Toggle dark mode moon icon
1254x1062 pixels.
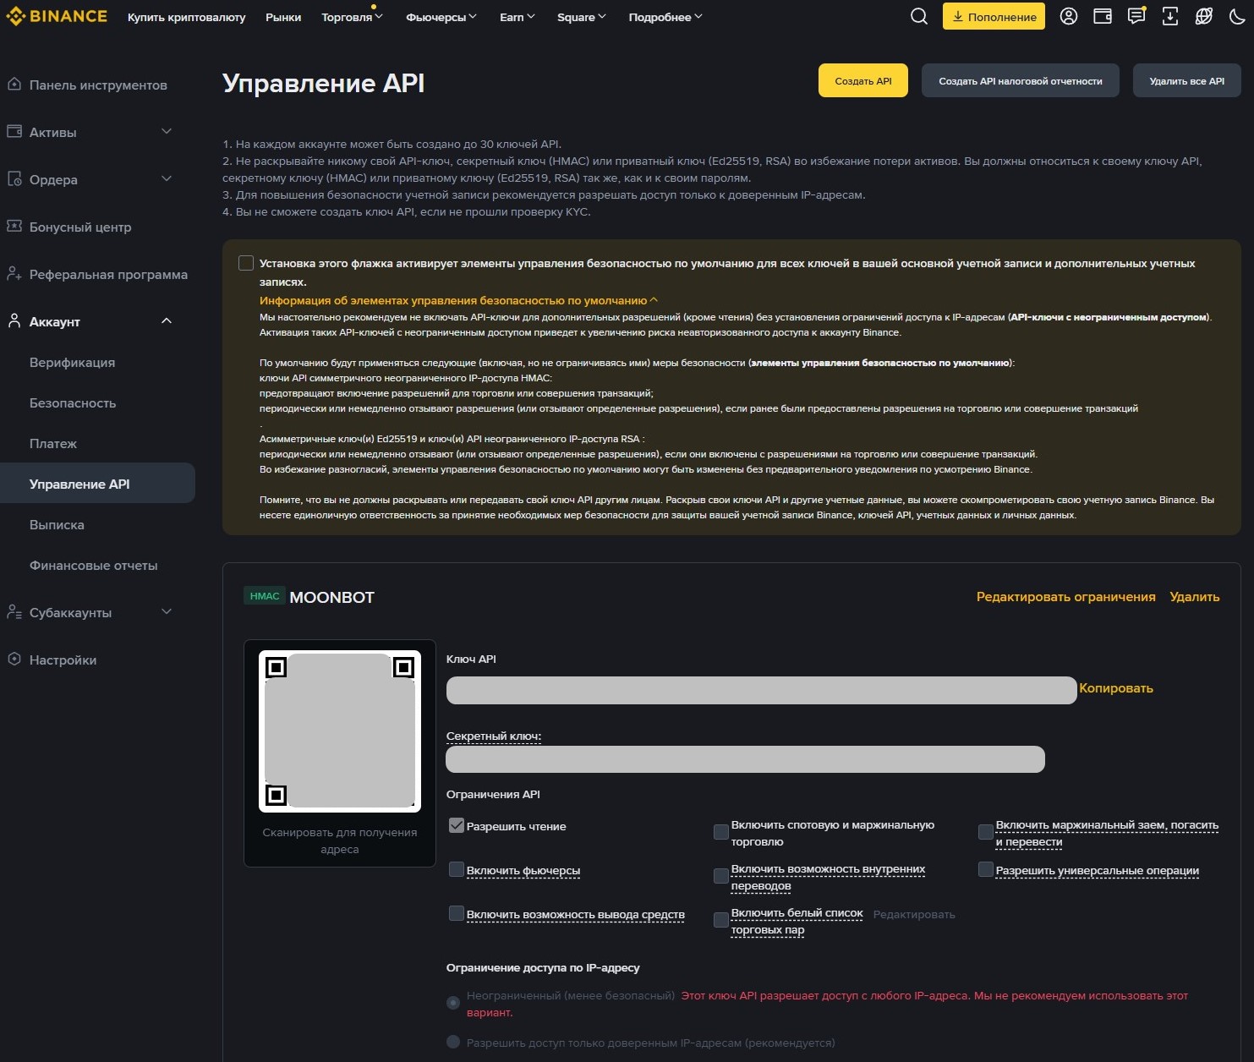pos(1236,17)
